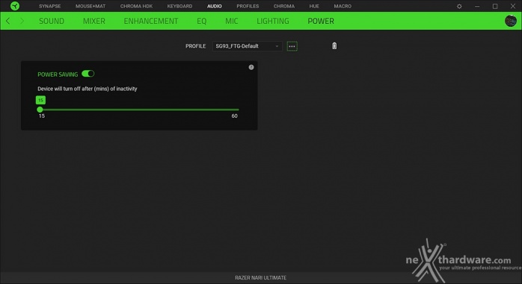Open the Synapse tab
The height and width of the screenshot is (284, 522).
pyautogui.click(x=50, y=6)
